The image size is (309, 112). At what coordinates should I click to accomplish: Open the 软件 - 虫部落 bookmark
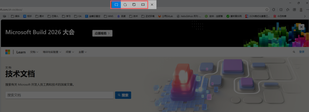click(214, 16)
